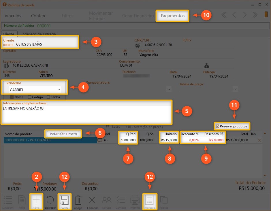
Task: Click the Desfazer undo icon
Action: pyautogui.click(x=50, y=200)
